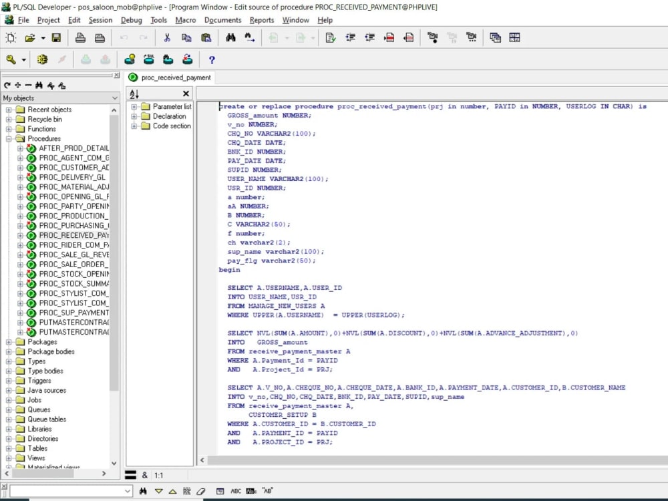Click the Beautify document-check icon

[x=331, y=38]
